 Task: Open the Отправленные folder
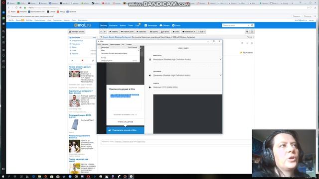pyautogui.click(x=77, y=41)
